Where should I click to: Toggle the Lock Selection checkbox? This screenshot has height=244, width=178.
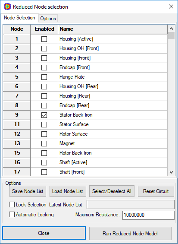pyautogui.click(x=12, y=205)
